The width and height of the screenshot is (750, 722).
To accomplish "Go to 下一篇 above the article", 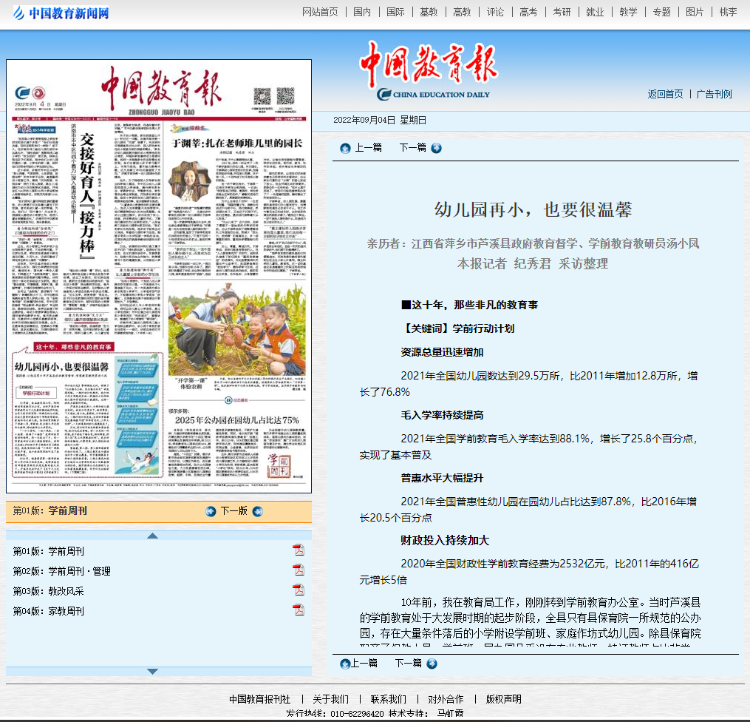I will pyautogui.click(x=412, y=147).
